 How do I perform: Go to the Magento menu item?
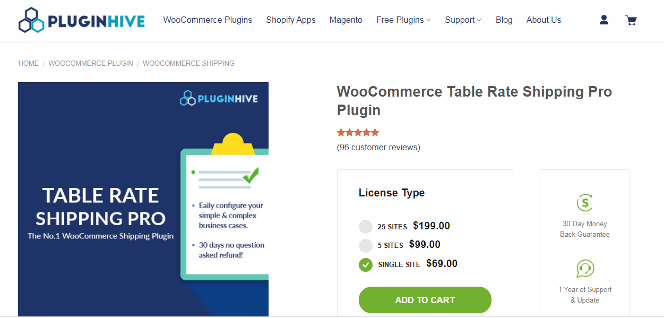coord(346,20)
